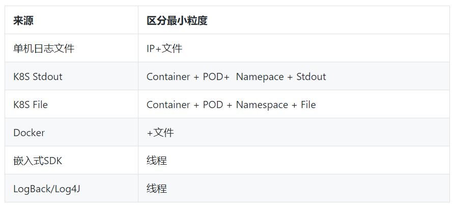Click the "区分最小粒度" column header
Screen dimensions: 455x207
[x=177, y=21]
